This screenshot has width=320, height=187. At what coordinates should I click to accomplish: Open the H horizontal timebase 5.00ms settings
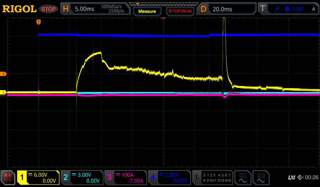coord(95,9)
